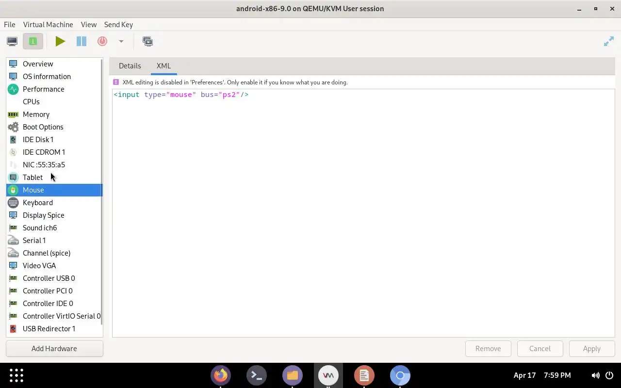Show the graphical console view

(x=12, y=41)
